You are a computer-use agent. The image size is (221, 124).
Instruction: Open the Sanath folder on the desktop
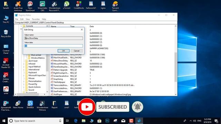pyautogui.click(x=6, y=5)
